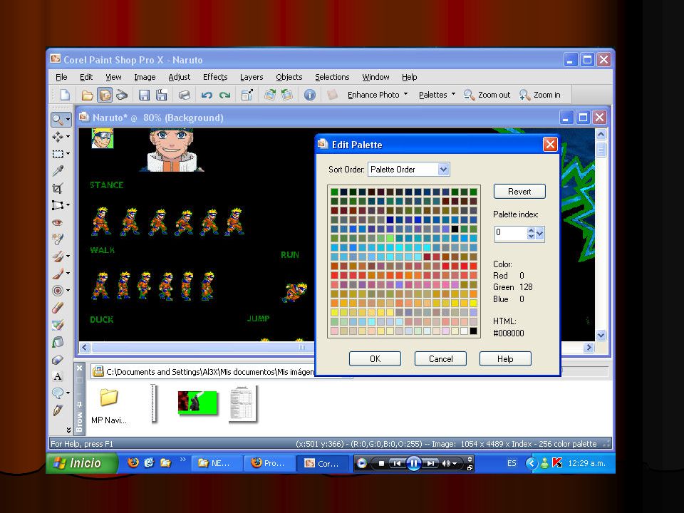The width and height of the screenshot is (684, 513).
Task: Select the document page thumbnail in the browser
Action: [243, 403]
